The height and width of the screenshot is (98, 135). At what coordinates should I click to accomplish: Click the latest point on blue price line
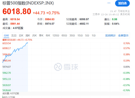click(28, 43)
